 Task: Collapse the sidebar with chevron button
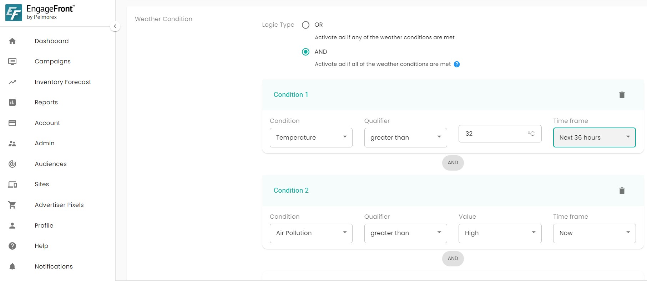click(x=115, y=26)
